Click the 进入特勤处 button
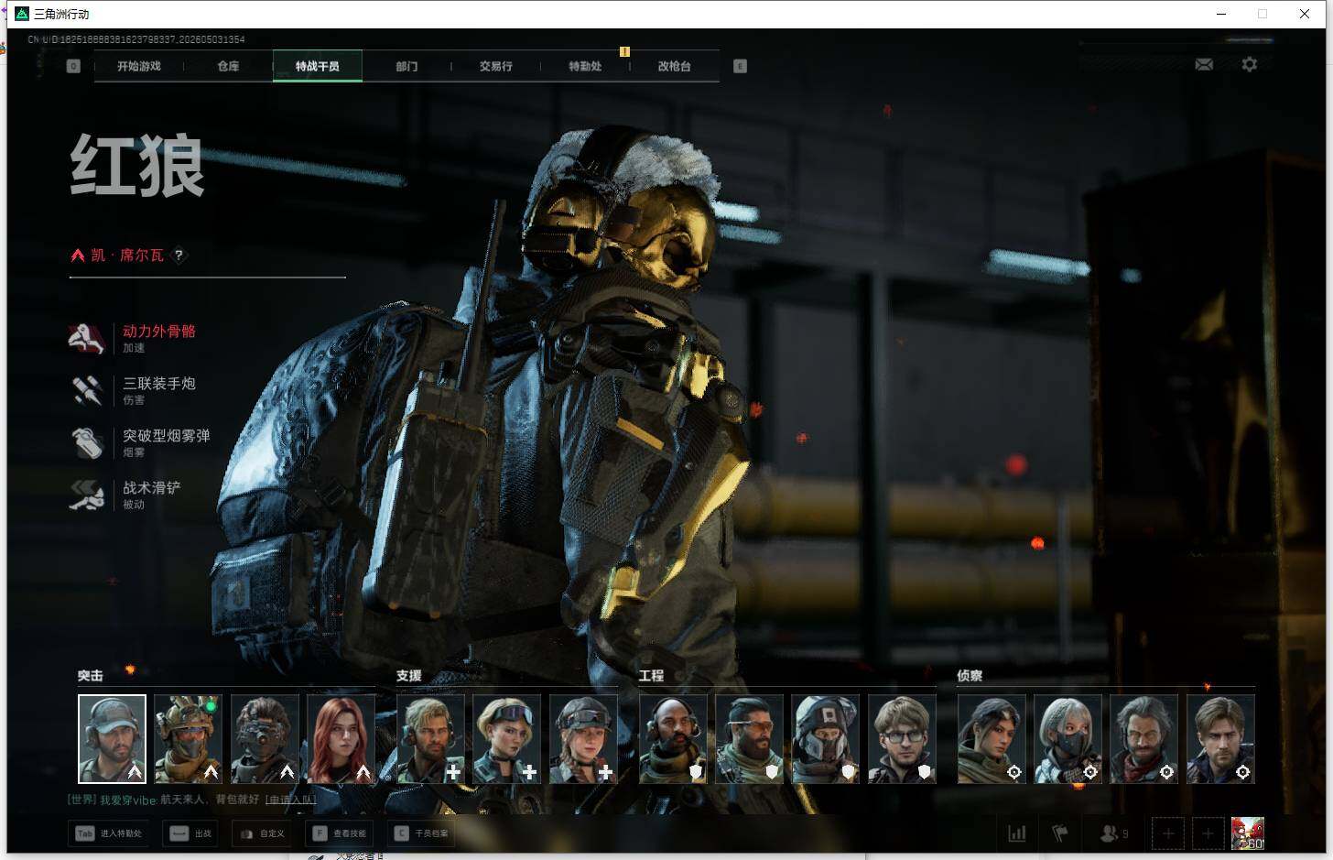Screen dimensions: 1333x860 [109, 833]
